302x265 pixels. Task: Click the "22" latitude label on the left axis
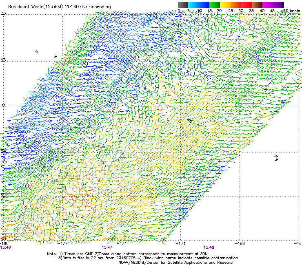pyautogui.click(x=3, y=196)
